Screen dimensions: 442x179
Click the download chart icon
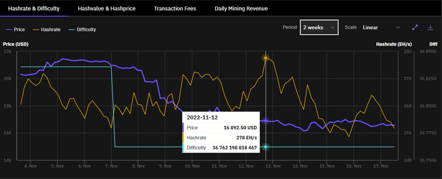click(x=430, y=27)
